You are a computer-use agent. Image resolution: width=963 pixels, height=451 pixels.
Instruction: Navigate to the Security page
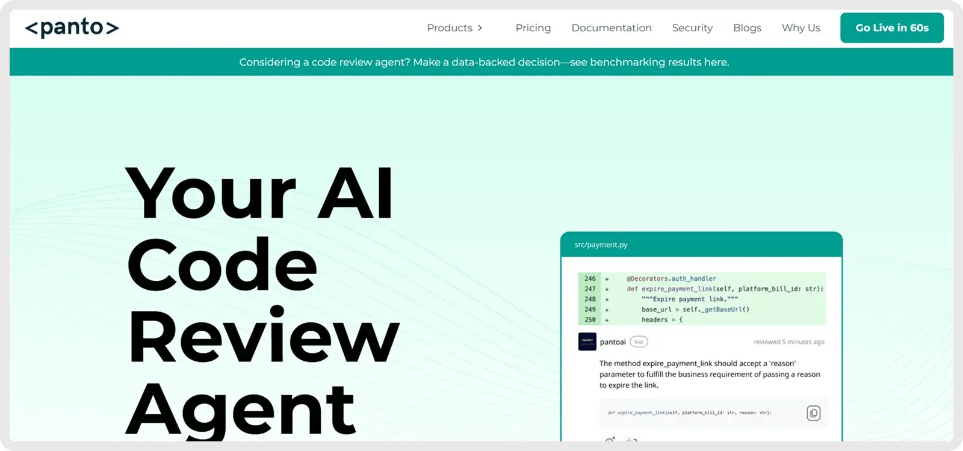point(692,28)
